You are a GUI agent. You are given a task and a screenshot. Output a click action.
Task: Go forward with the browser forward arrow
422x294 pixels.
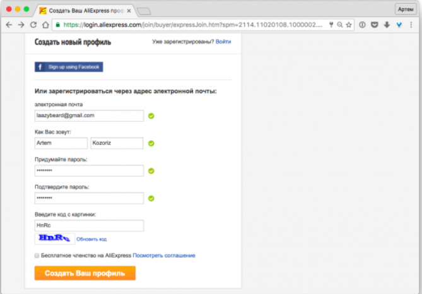pos(21,25)
